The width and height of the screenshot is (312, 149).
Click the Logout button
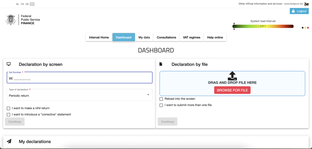click(299, 11)
